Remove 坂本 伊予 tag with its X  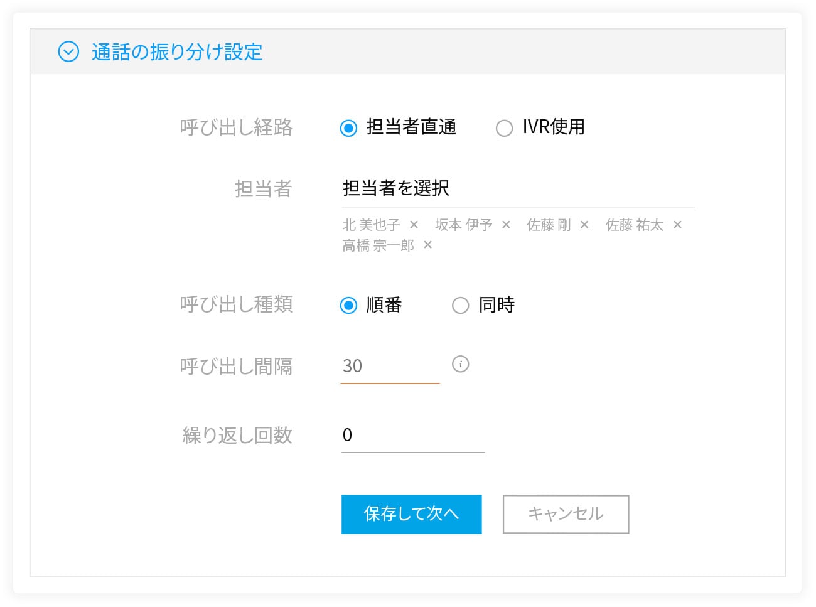coord(506,225)
